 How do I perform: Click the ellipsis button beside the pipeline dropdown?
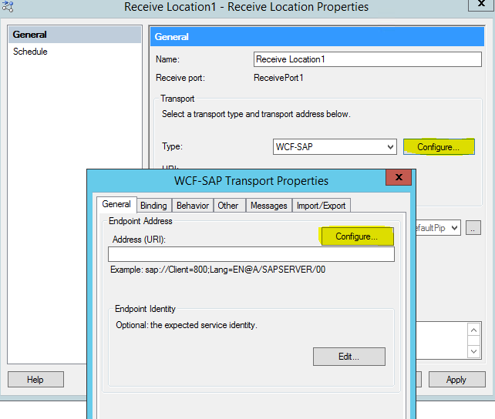pos(473,228)
